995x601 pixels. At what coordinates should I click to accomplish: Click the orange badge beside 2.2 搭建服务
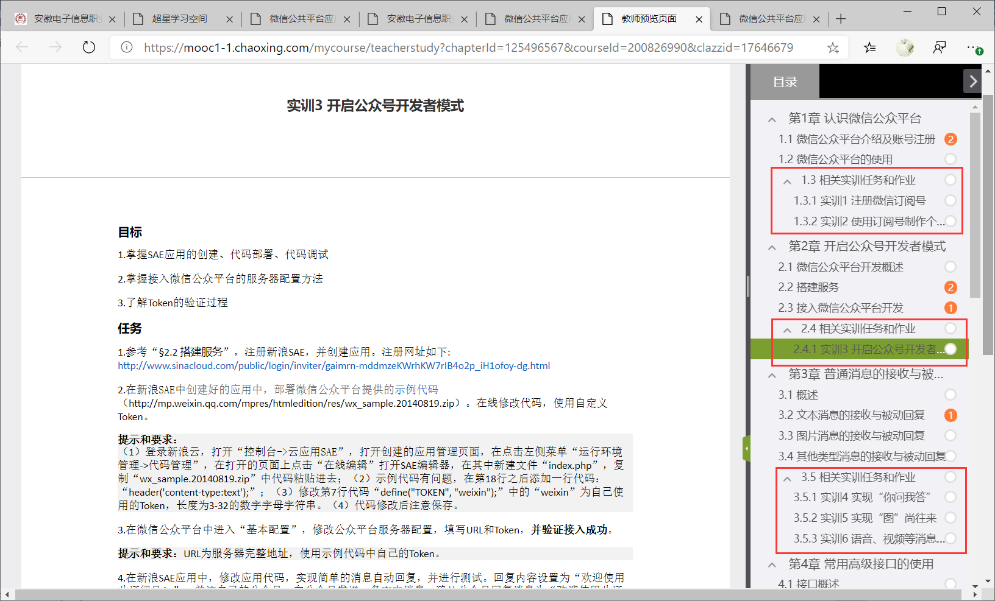[x=950, y=287]
